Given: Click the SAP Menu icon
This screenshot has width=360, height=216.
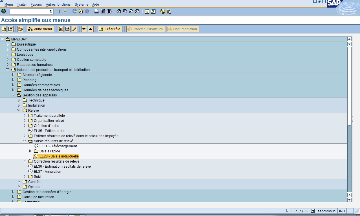Looking at the screenshot, I should coord(11,29).
